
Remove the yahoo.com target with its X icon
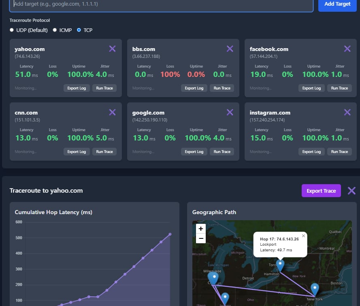pos(112,48)
